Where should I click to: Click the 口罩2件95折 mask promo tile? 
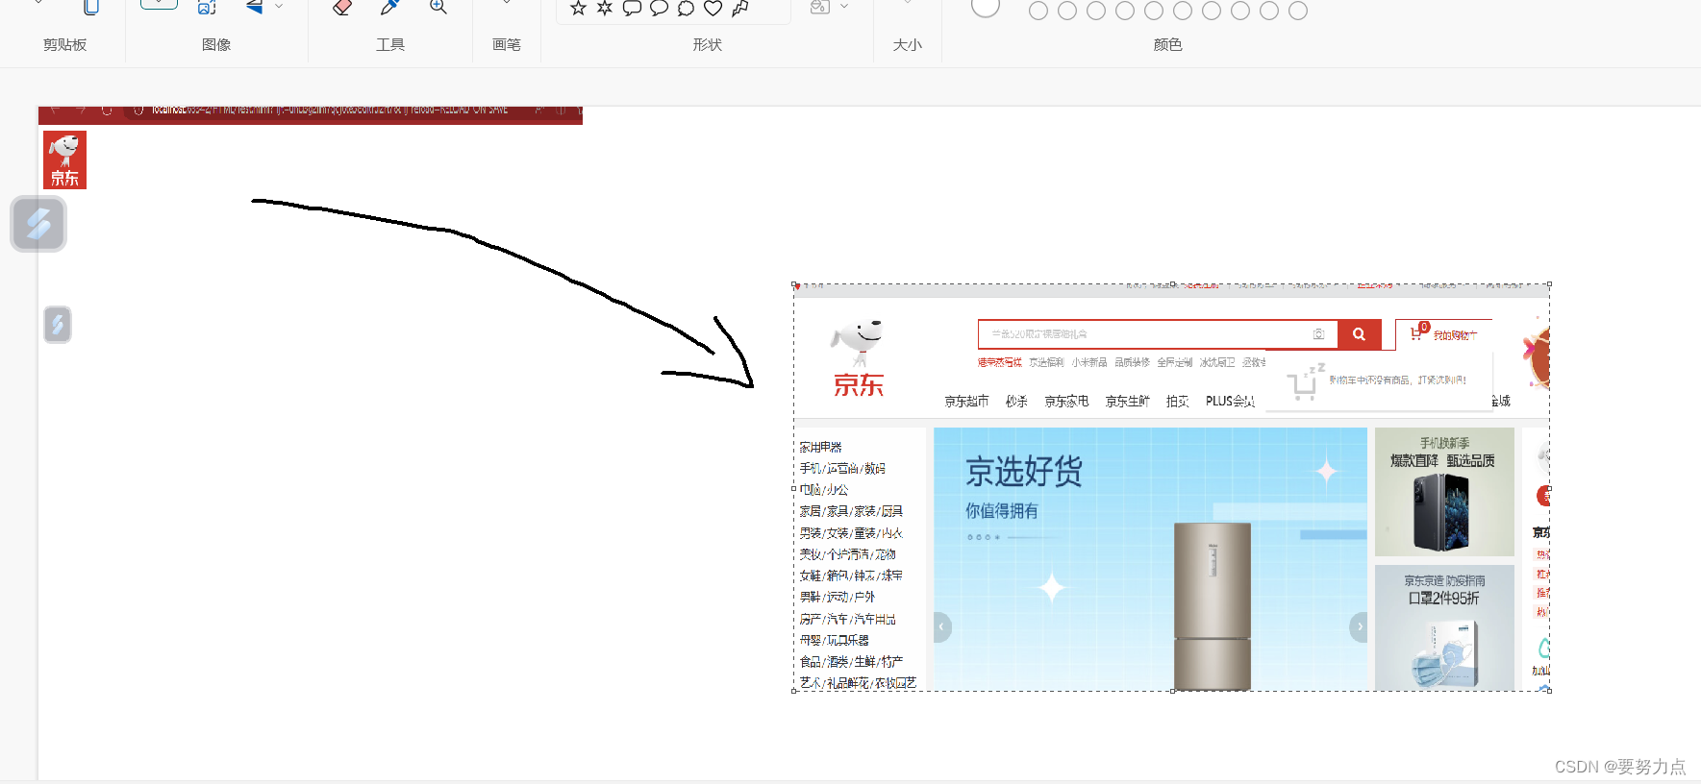coord(1444,627)
